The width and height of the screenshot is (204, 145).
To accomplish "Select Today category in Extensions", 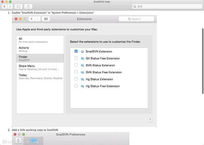I will [40, 76].
